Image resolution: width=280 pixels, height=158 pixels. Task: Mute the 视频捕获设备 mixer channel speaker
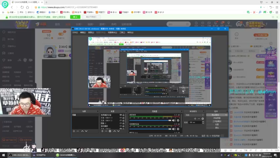pos(174,129)
